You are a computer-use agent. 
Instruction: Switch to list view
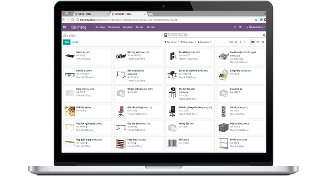point(258,42)
